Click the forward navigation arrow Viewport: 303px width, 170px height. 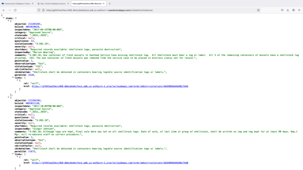point(10,10)
